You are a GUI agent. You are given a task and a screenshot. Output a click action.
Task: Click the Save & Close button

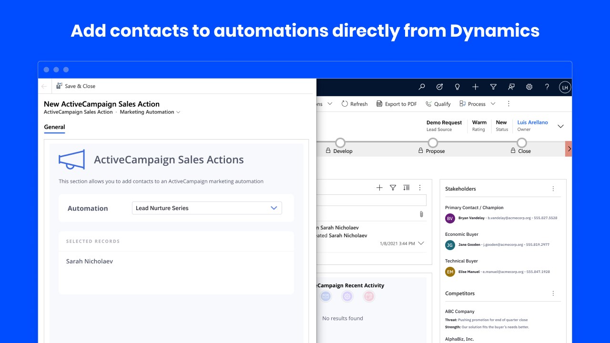pyautogui.click(x=76, y=86)
